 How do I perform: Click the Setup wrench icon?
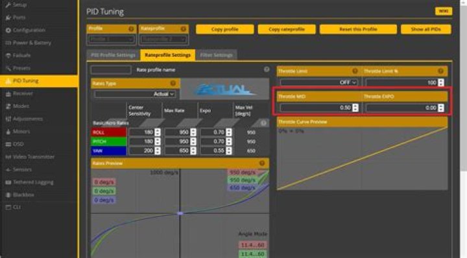[x=8, y=5]
